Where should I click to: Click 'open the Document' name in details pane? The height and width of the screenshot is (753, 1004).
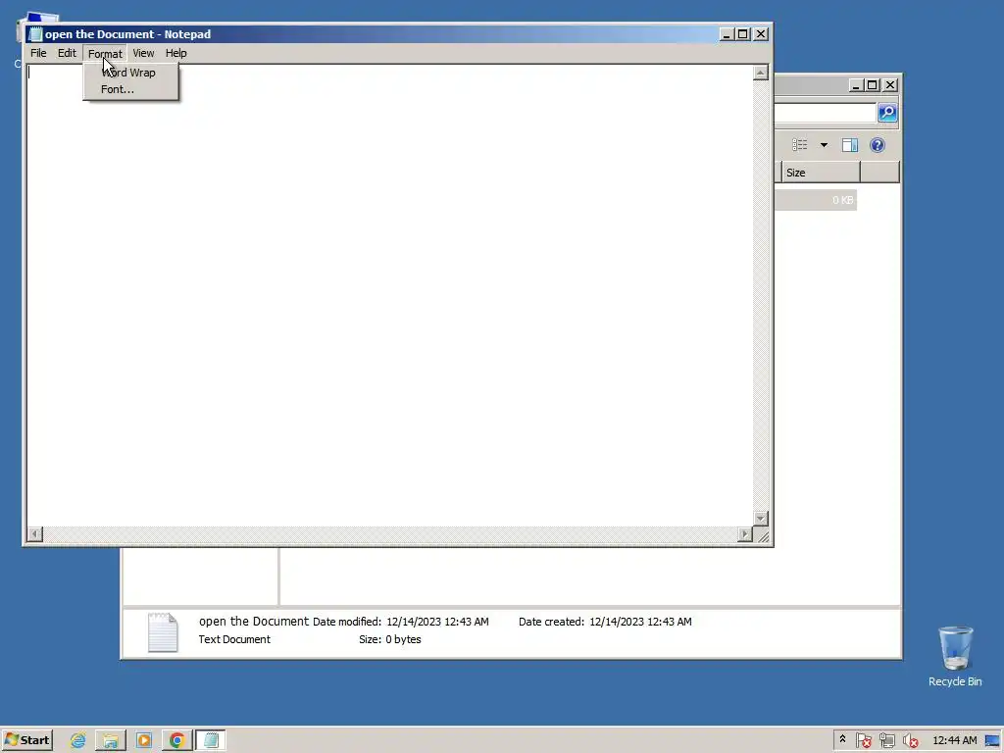pyautogui.click(x=254, y=621)
